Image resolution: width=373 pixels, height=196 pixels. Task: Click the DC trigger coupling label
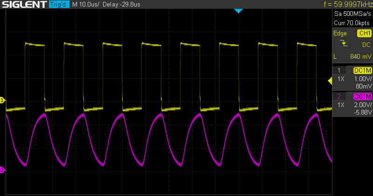click(x=366, y=45)
